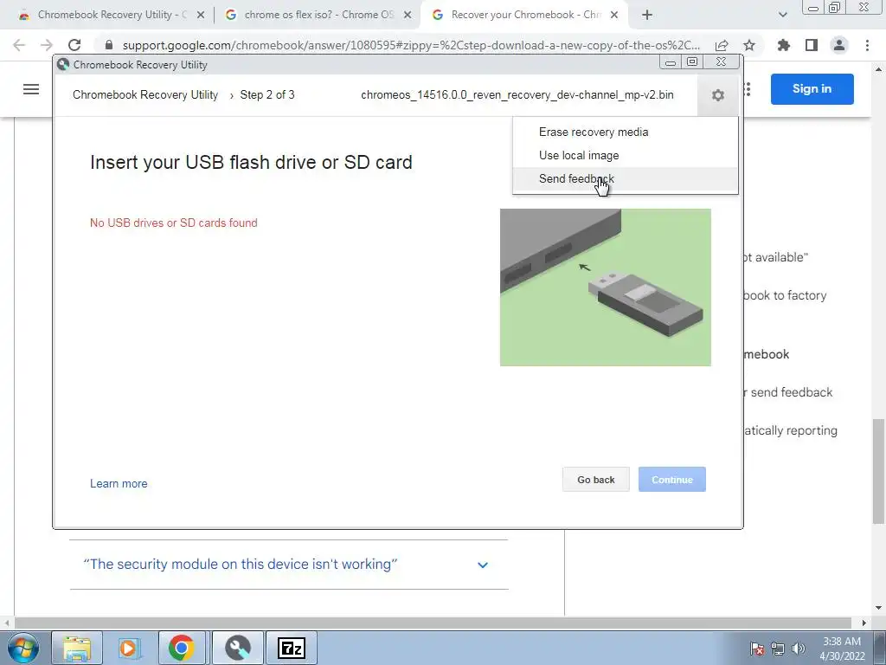The height and width of the screenshot is (665, 886).
Task: Click the USB drive illustration
Action: (x=605, y=287)
